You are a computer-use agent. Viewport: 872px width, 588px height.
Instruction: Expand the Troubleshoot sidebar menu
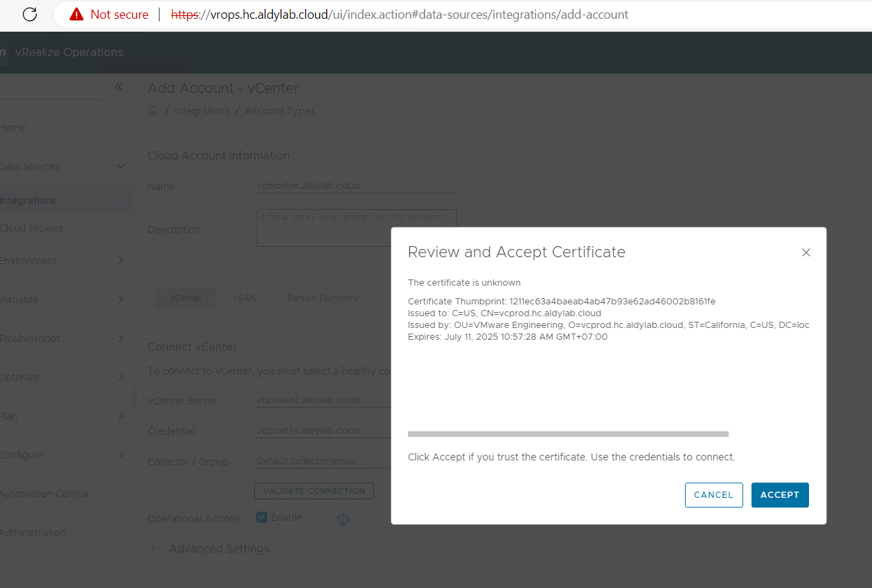coord(121,338)
